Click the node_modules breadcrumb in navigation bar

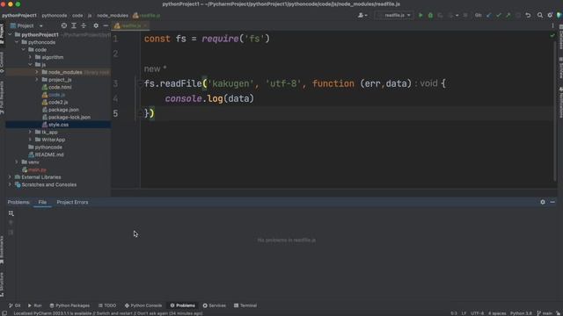pos(113,16)
